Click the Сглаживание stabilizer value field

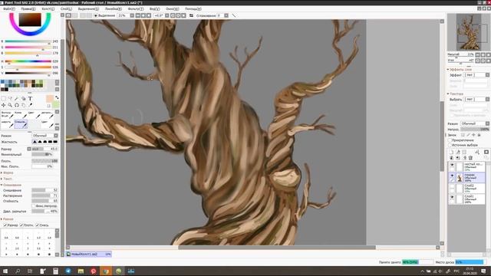pos(219,15)
